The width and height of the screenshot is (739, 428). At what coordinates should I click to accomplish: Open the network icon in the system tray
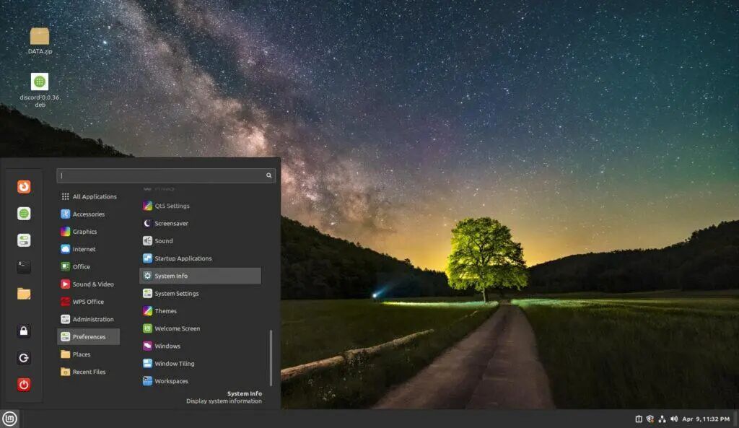pyautogui.click(x=663, y=417)
